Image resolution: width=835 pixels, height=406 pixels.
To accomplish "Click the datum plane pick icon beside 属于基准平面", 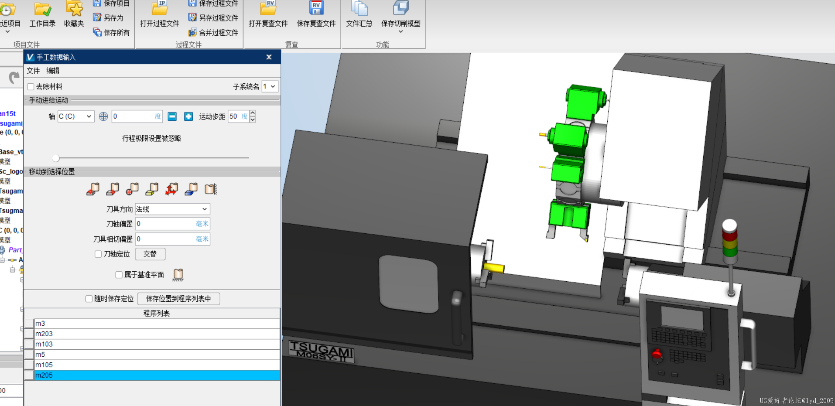I will coord(178,274).
